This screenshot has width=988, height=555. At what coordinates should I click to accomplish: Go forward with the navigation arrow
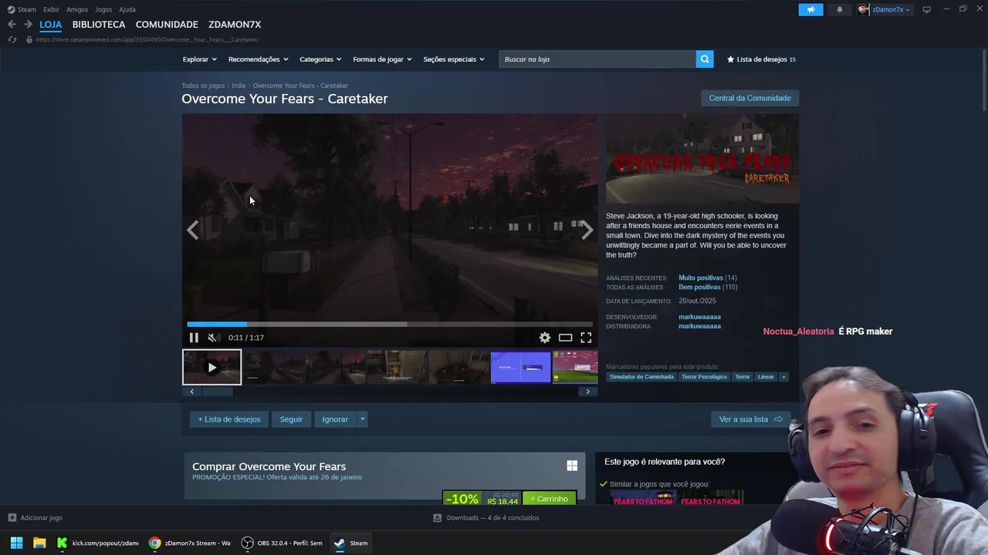pos(28,25)
